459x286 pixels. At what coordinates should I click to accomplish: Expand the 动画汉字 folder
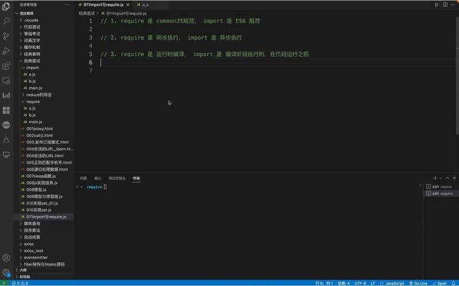click(44, 41)
